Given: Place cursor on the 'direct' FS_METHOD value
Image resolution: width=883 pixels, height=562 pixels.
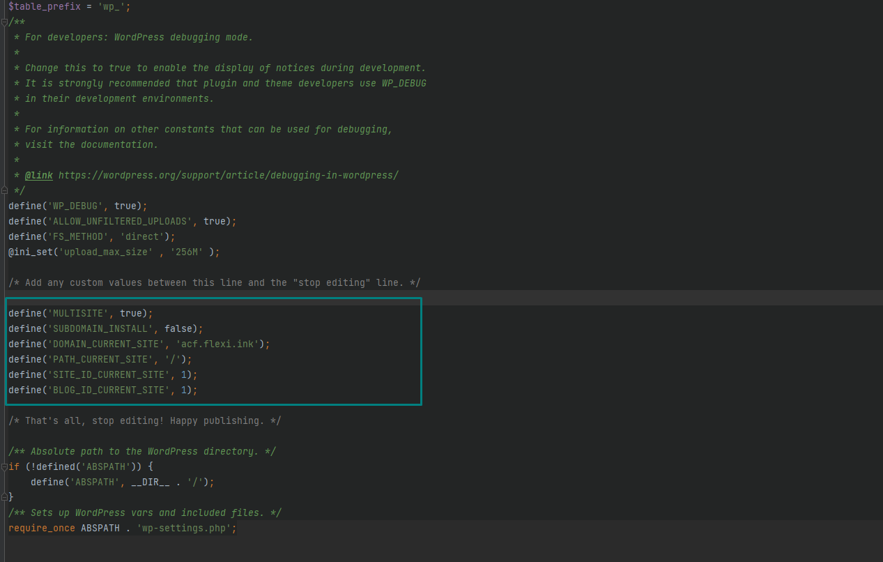Looking at the screenshot, I should click(144, 236).
